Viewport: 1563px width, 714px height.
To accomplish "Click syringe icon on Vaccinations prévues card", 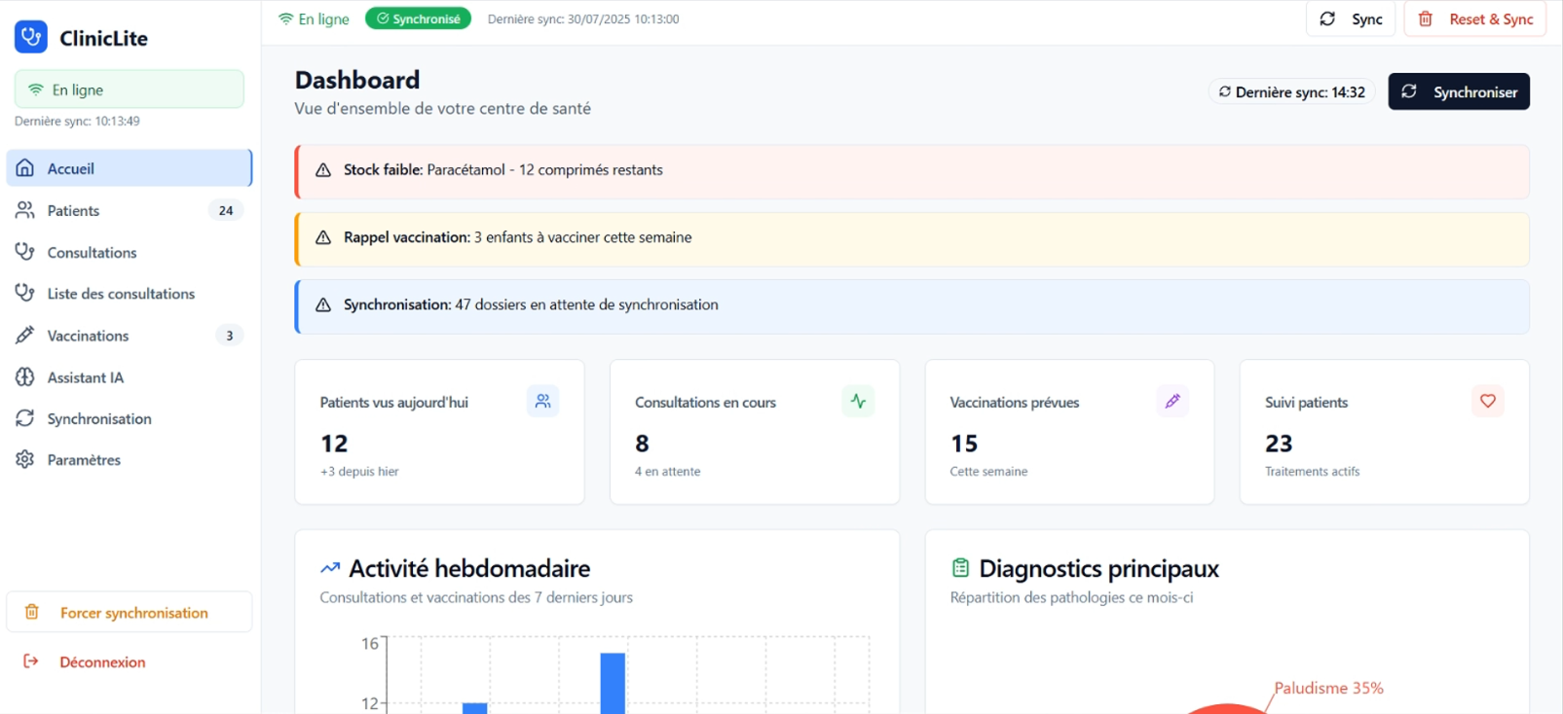I will (x=1172, y=401).
